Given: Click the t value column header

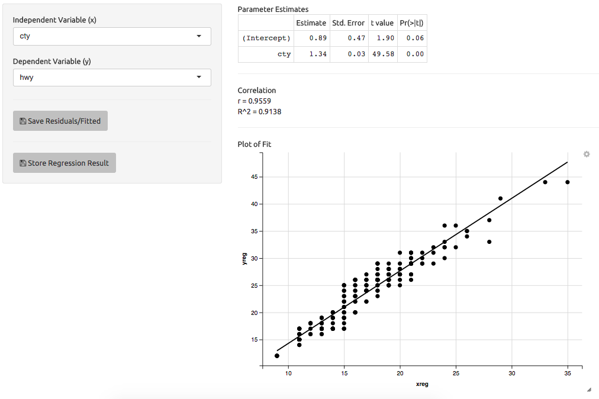Looking at the screenshot, I should pyautogui.click(x=382, y=23).
